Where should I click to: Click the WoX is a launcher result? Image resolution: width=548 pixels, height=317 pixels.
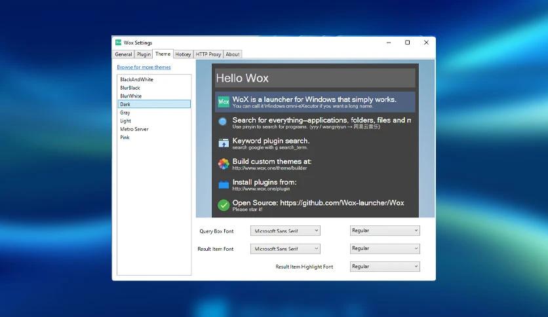[x=315, y=102]
